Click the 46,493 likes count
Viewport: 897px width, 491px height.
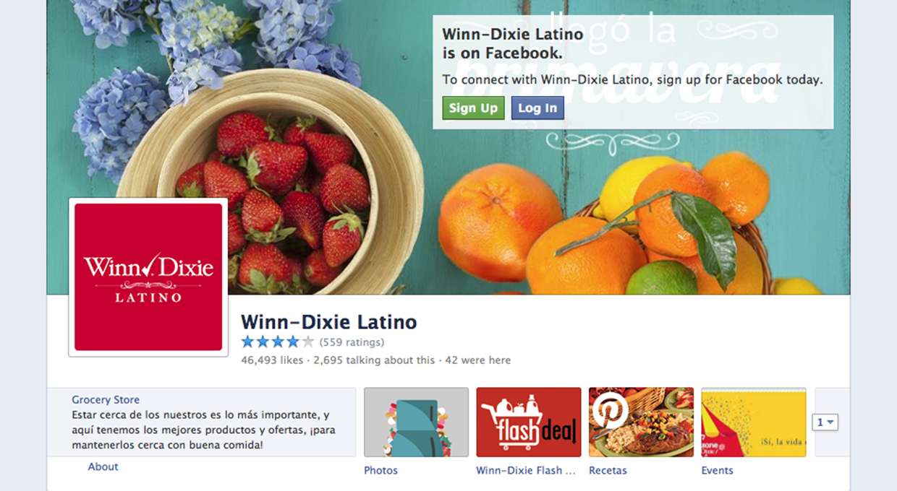(x=272, y=360)
